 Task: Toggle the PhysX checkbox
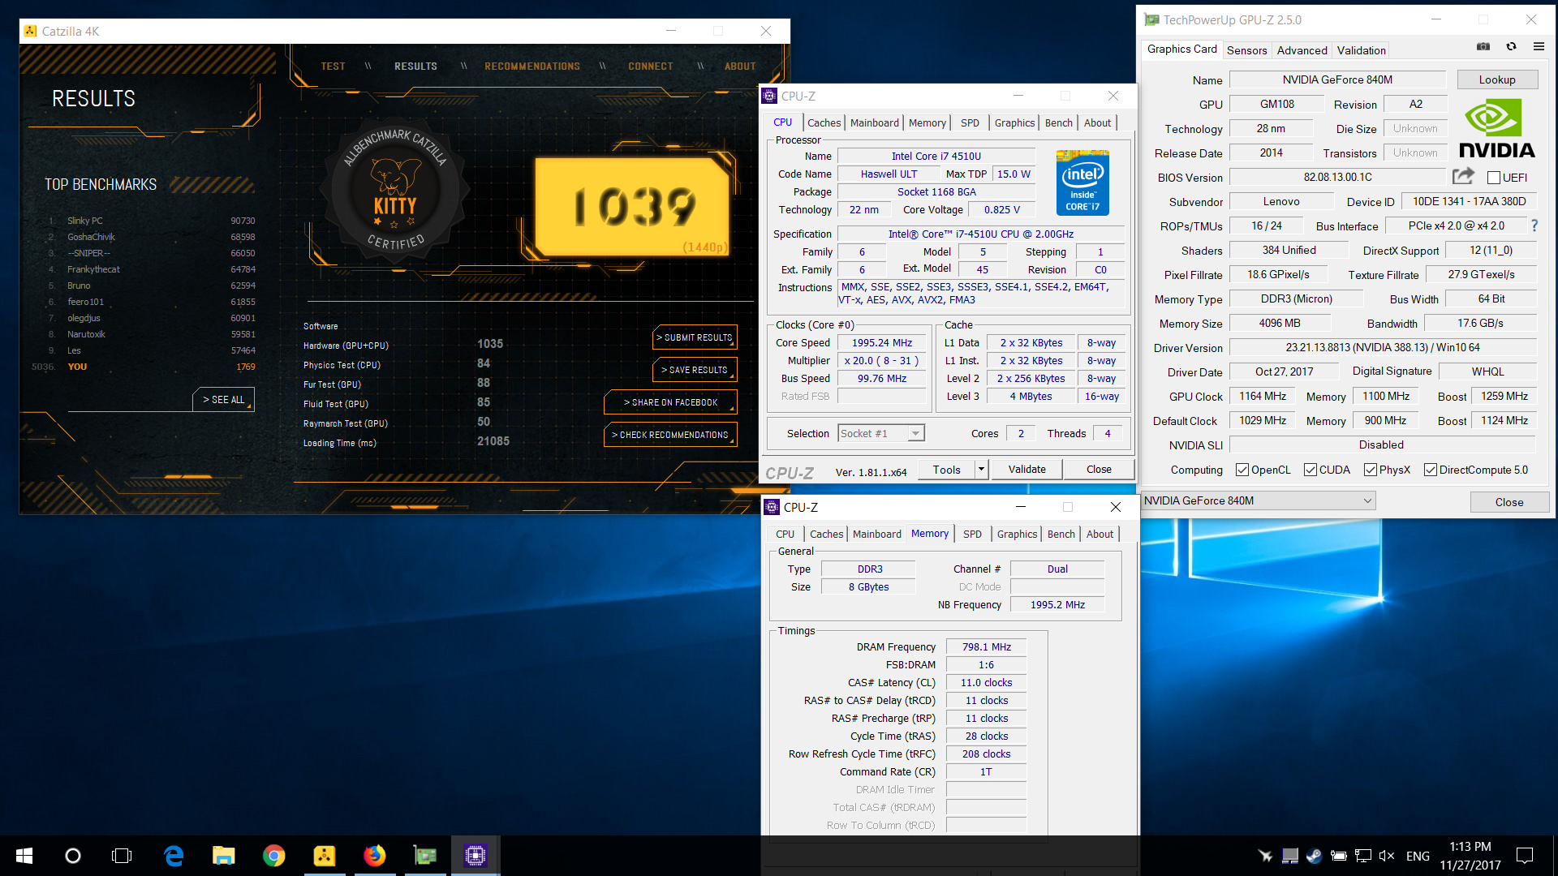tap(1370, 470)
